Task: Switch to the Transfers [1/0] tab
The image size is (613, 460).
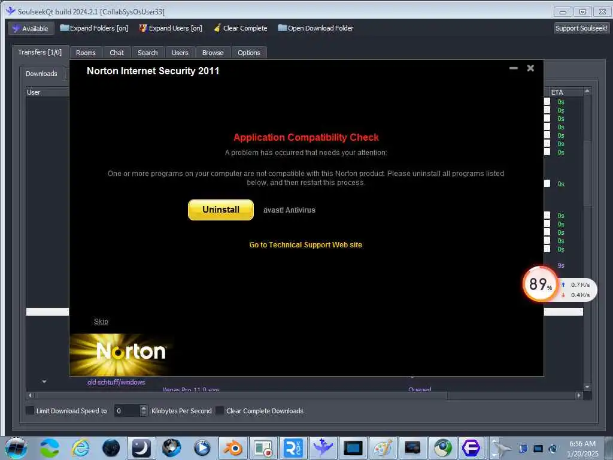Action: tap(40, 52)
